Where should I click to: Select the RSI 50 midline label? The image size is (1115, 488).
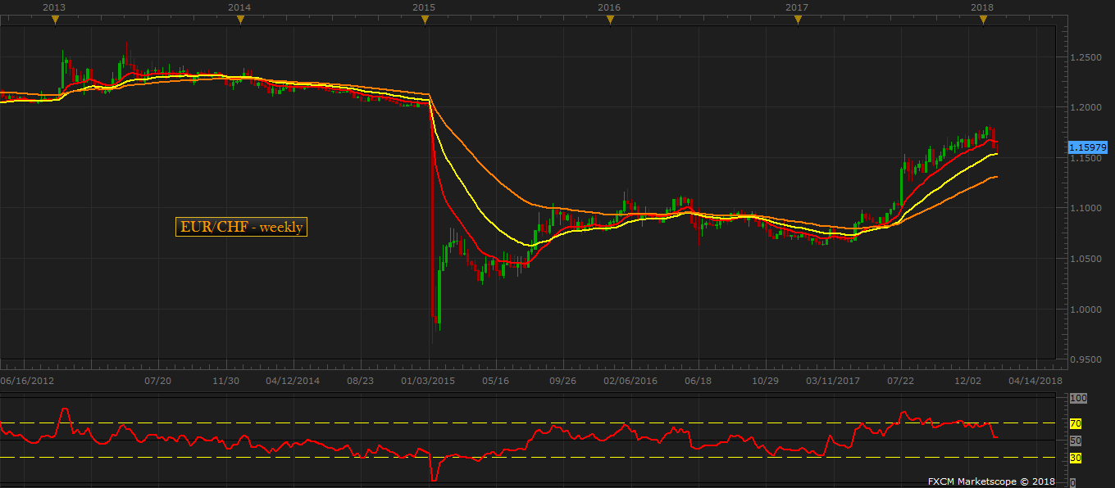point(1076,441)
